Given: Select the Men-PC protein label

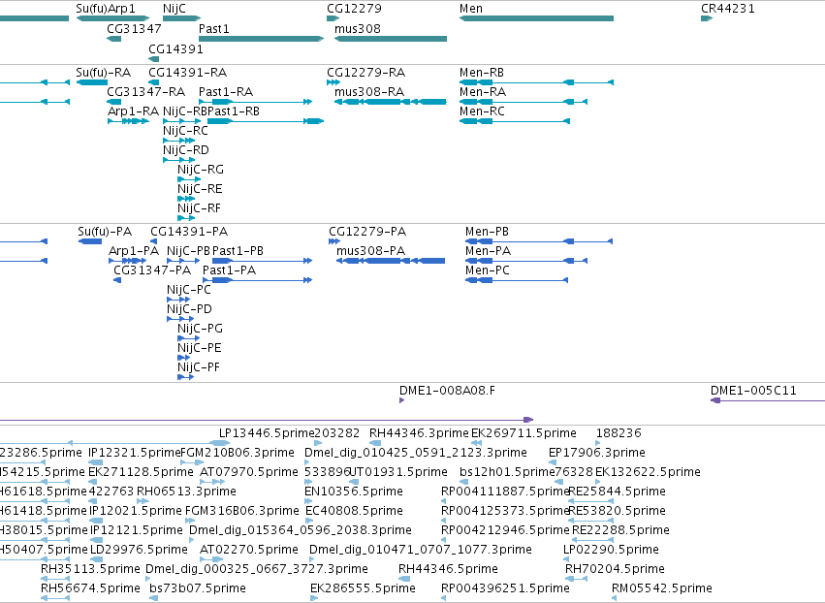Looking at the screenshot, I should (x=488, y=270).
